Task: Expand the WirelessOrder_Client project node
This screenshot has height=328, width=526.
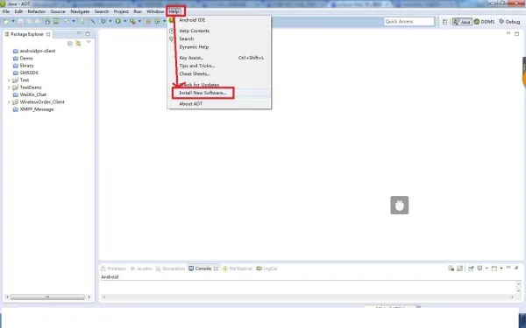Action: (x=9, y=102)
